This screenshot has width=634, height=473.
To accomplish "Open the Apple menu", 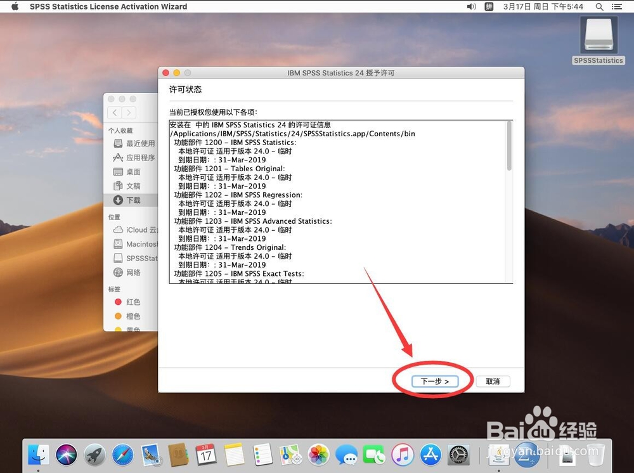I will point(14,6).
